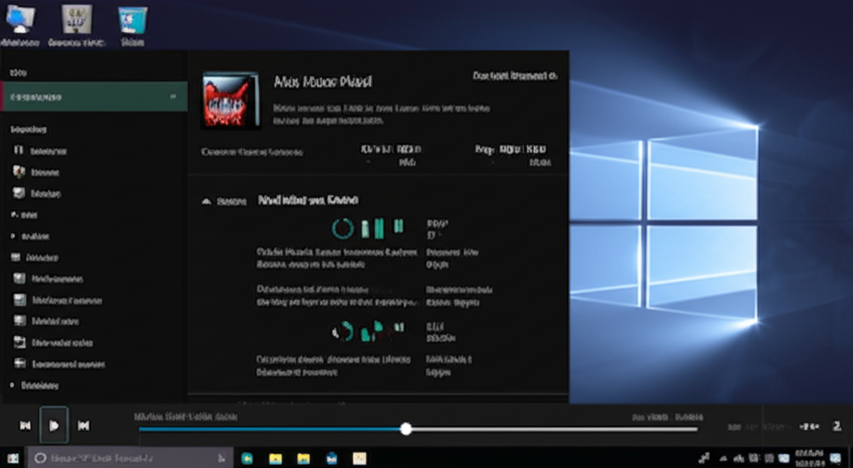Screen dimensions: 853x468
Task: Skip to the next track
Action: tap(83, 426)
